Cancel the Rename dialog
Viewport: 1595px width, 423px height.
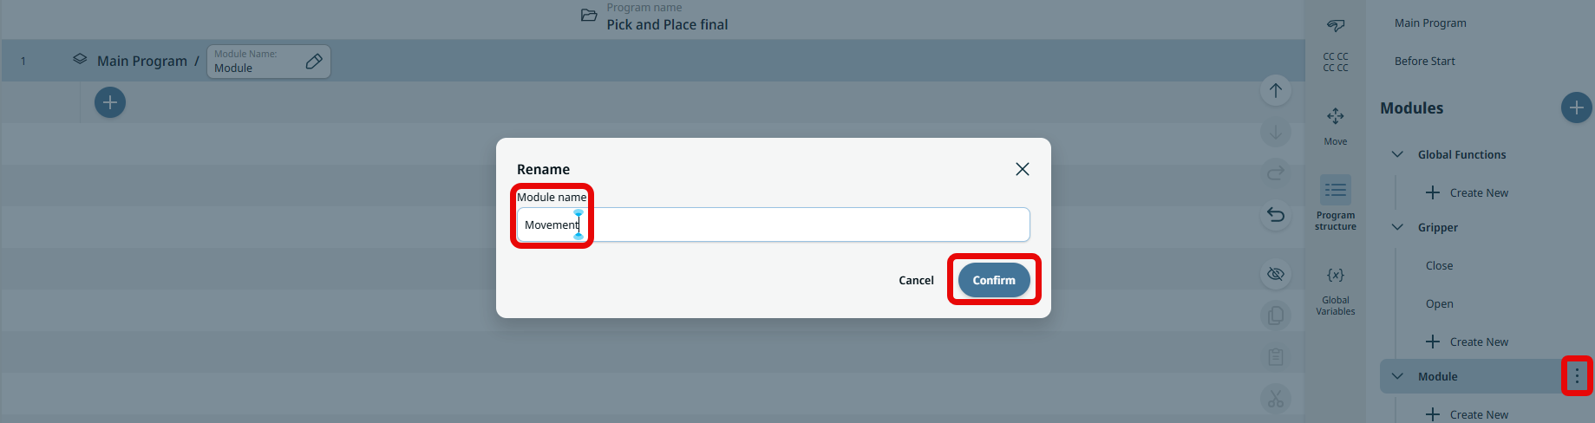(916, 280)
